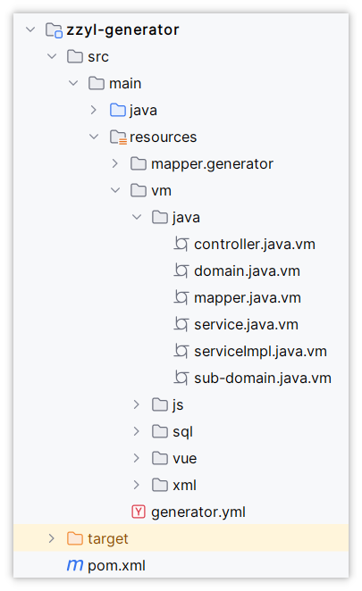362x591 pixels.
Task: Select the vm row label
Action: point(161,191)
